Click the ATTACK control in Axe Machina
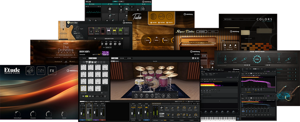 235,59
